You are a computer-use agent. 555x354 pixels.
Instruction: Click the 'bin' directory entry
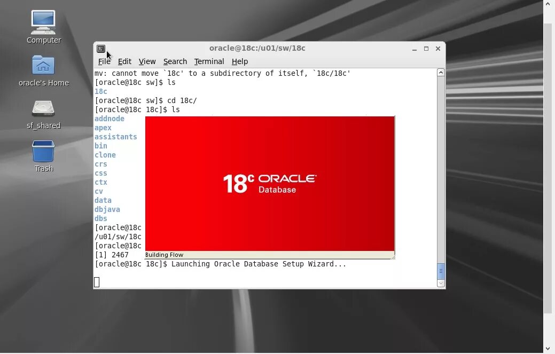(101, 146)
